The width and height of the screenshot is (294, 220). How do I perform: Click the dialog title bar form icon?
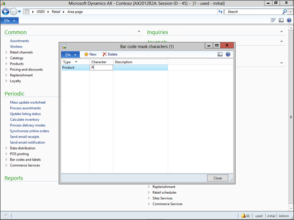[x=64, y=46]
